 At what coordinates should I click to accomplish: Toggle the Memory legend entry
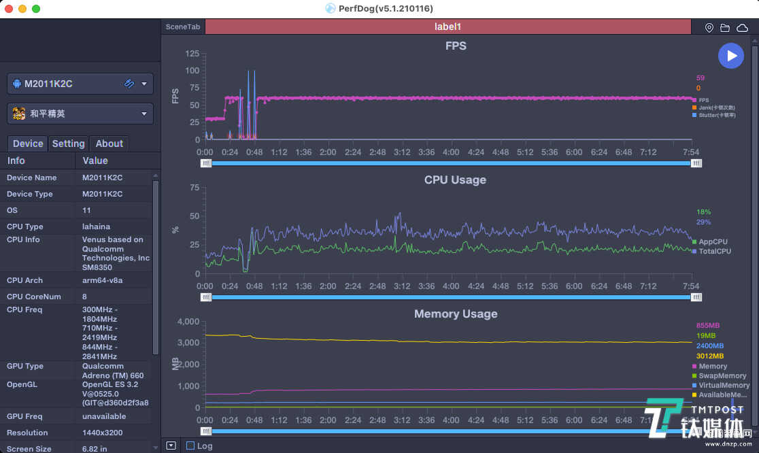tap(709, 367)
